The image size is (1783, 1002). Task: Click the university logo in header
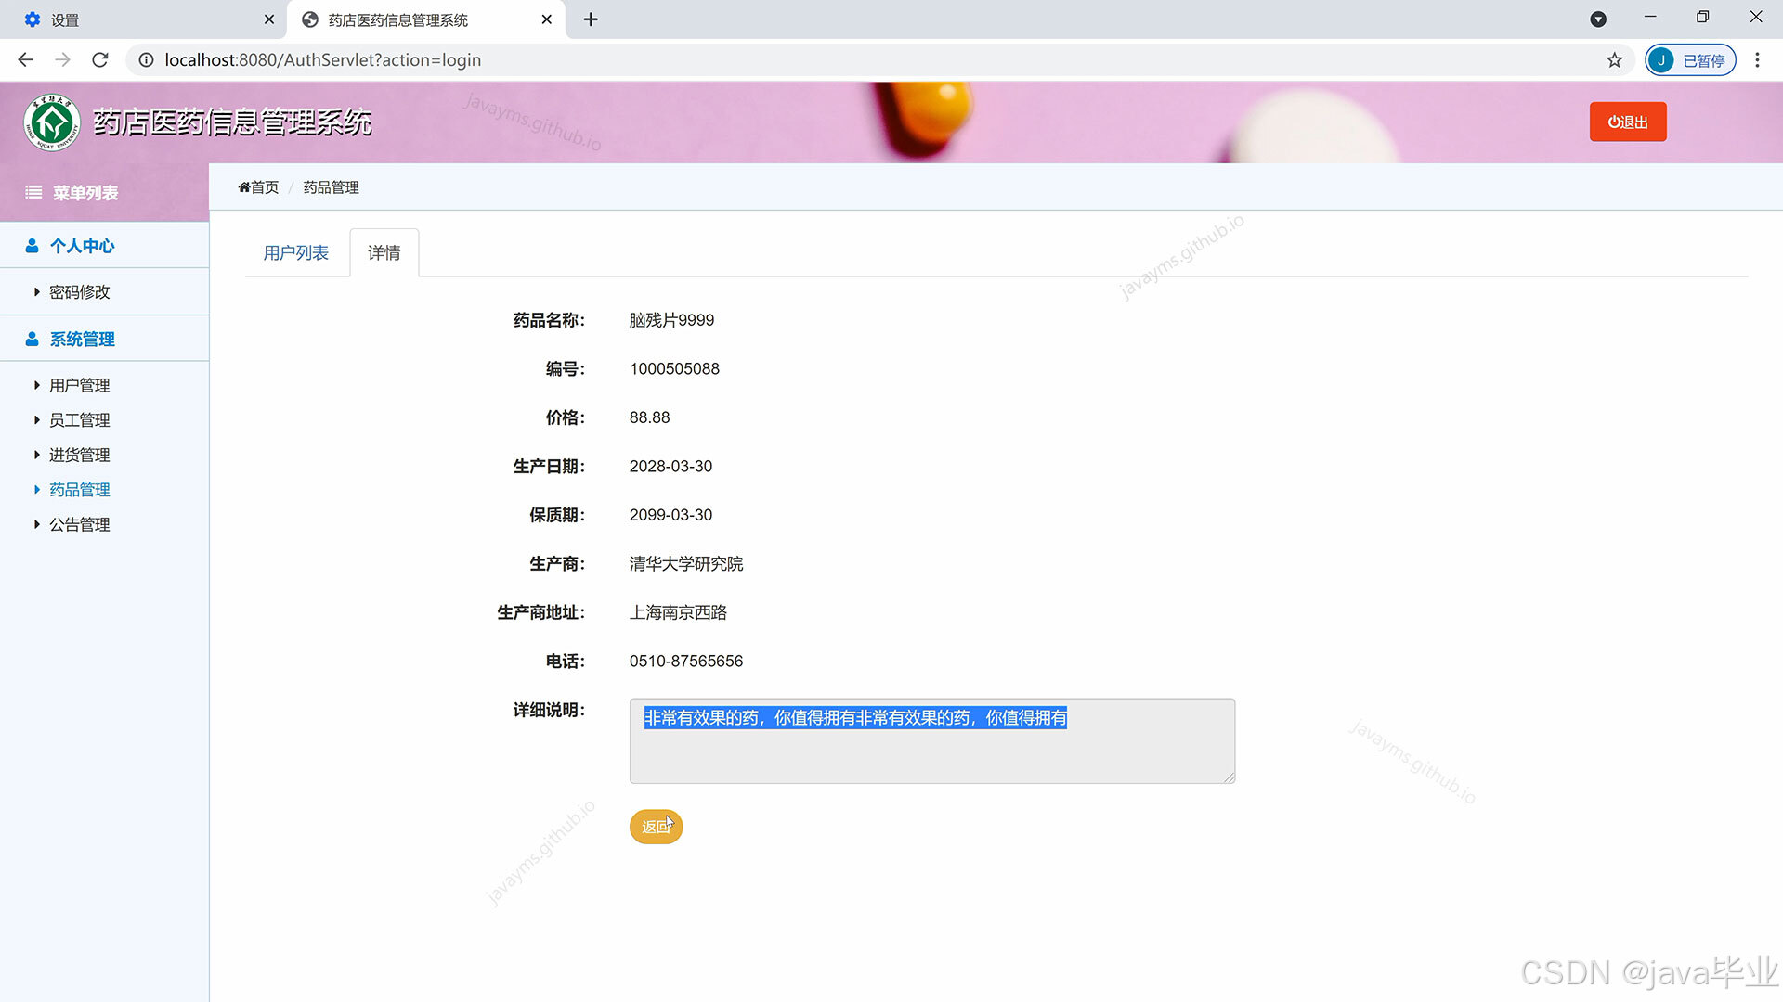[x=52, y=122]
